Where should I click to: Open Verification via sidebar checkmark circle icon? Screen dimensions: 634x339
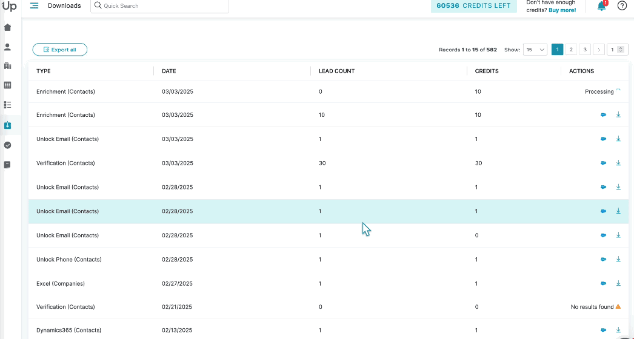pos(7,145)
